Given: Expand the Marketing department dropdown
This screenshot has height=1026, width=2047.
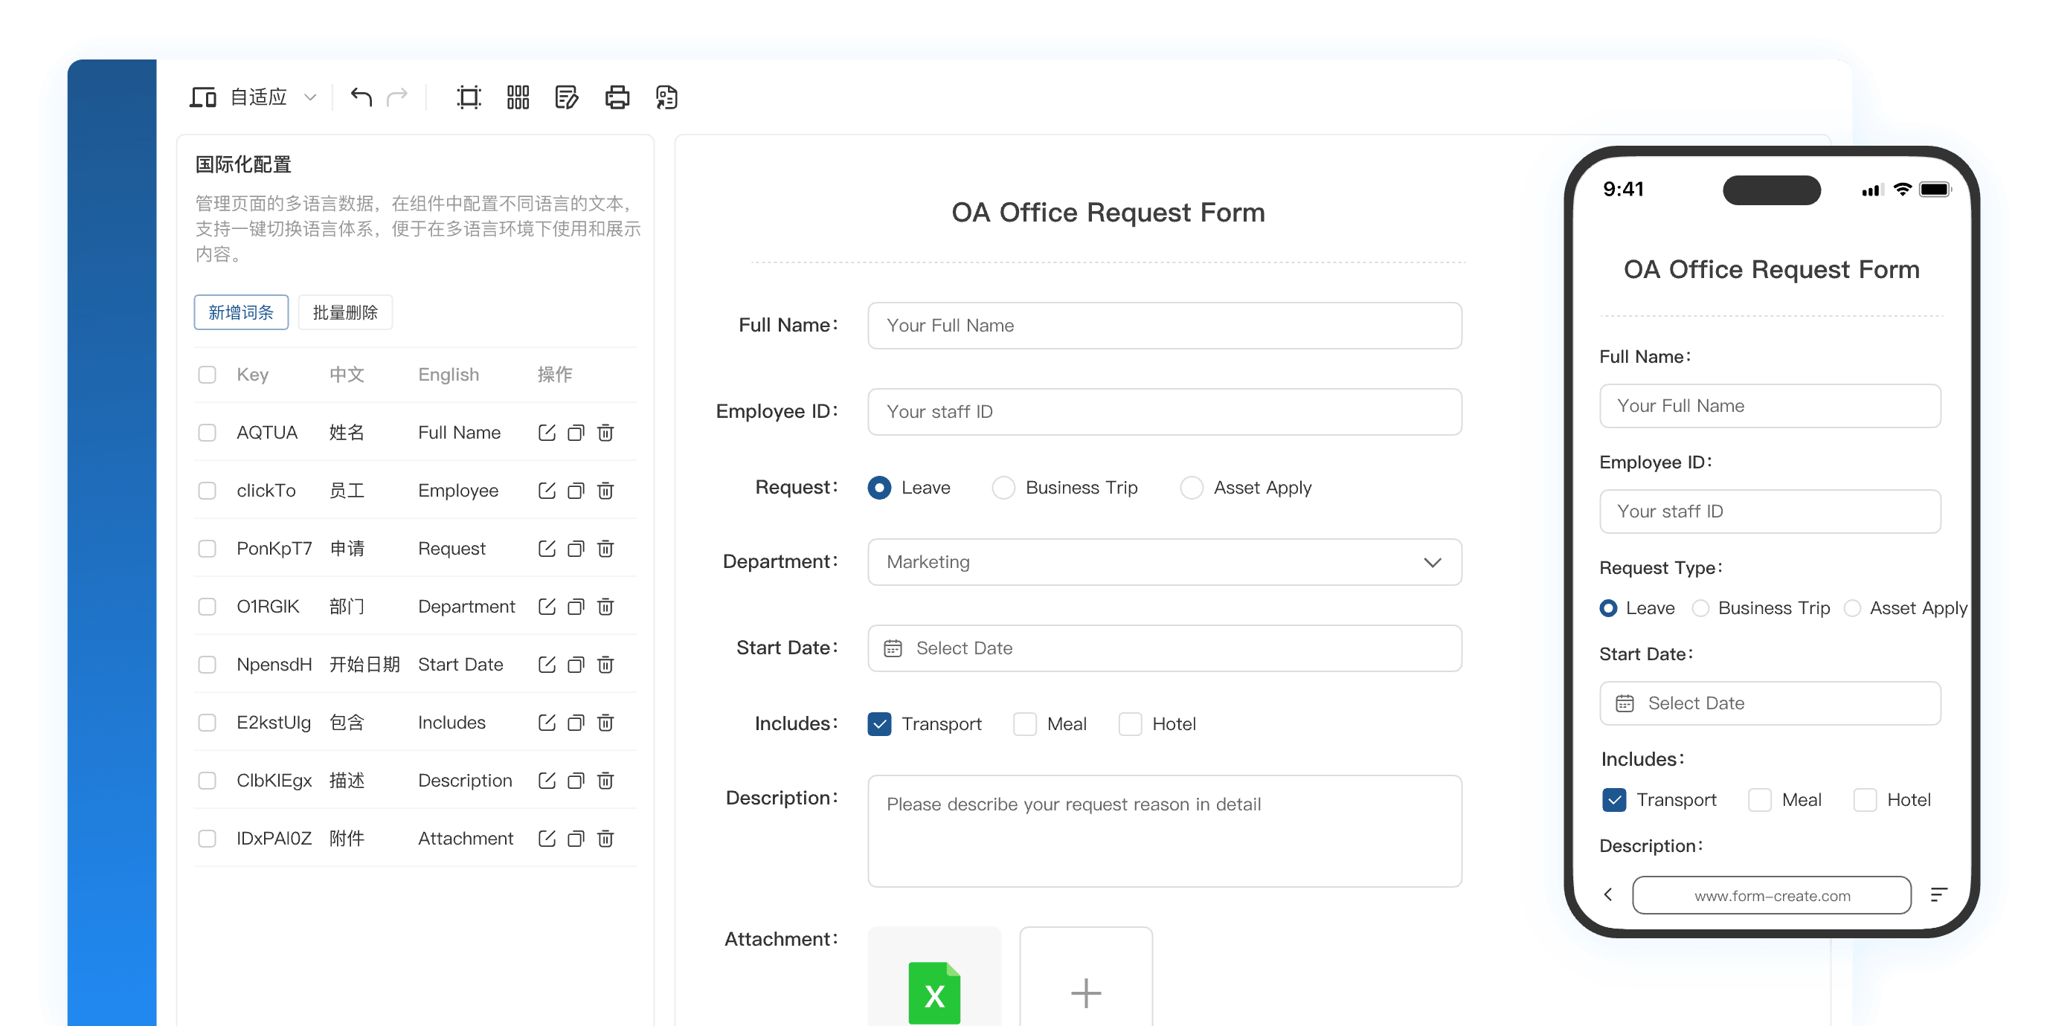Looking at the screenshot, I should [x=1164, y=561].
